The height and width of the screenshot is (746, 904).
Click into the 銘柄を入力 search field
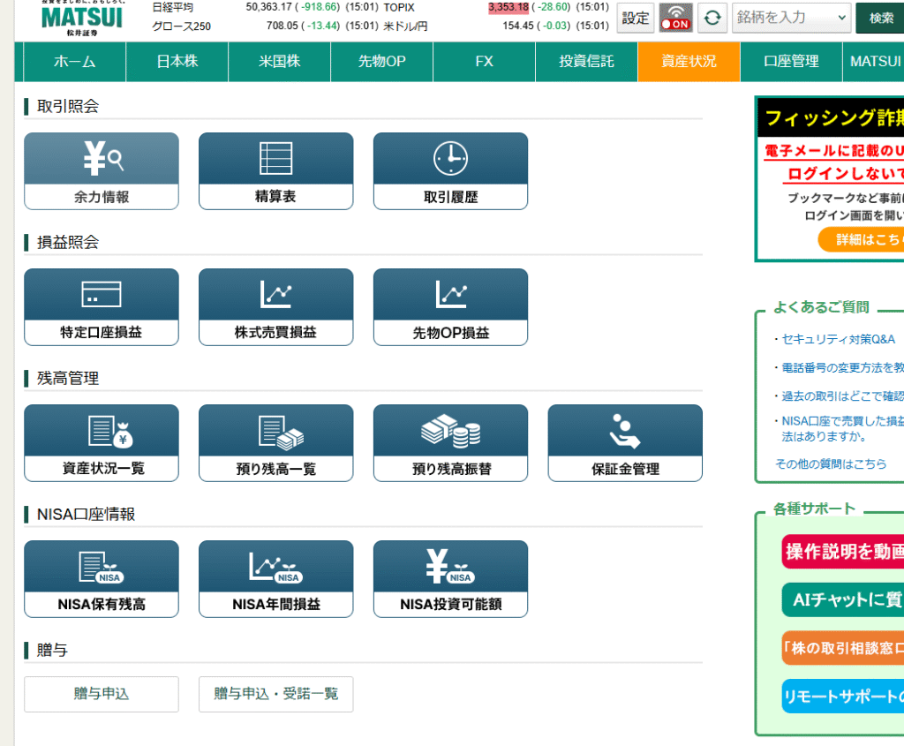coord(781,18)
